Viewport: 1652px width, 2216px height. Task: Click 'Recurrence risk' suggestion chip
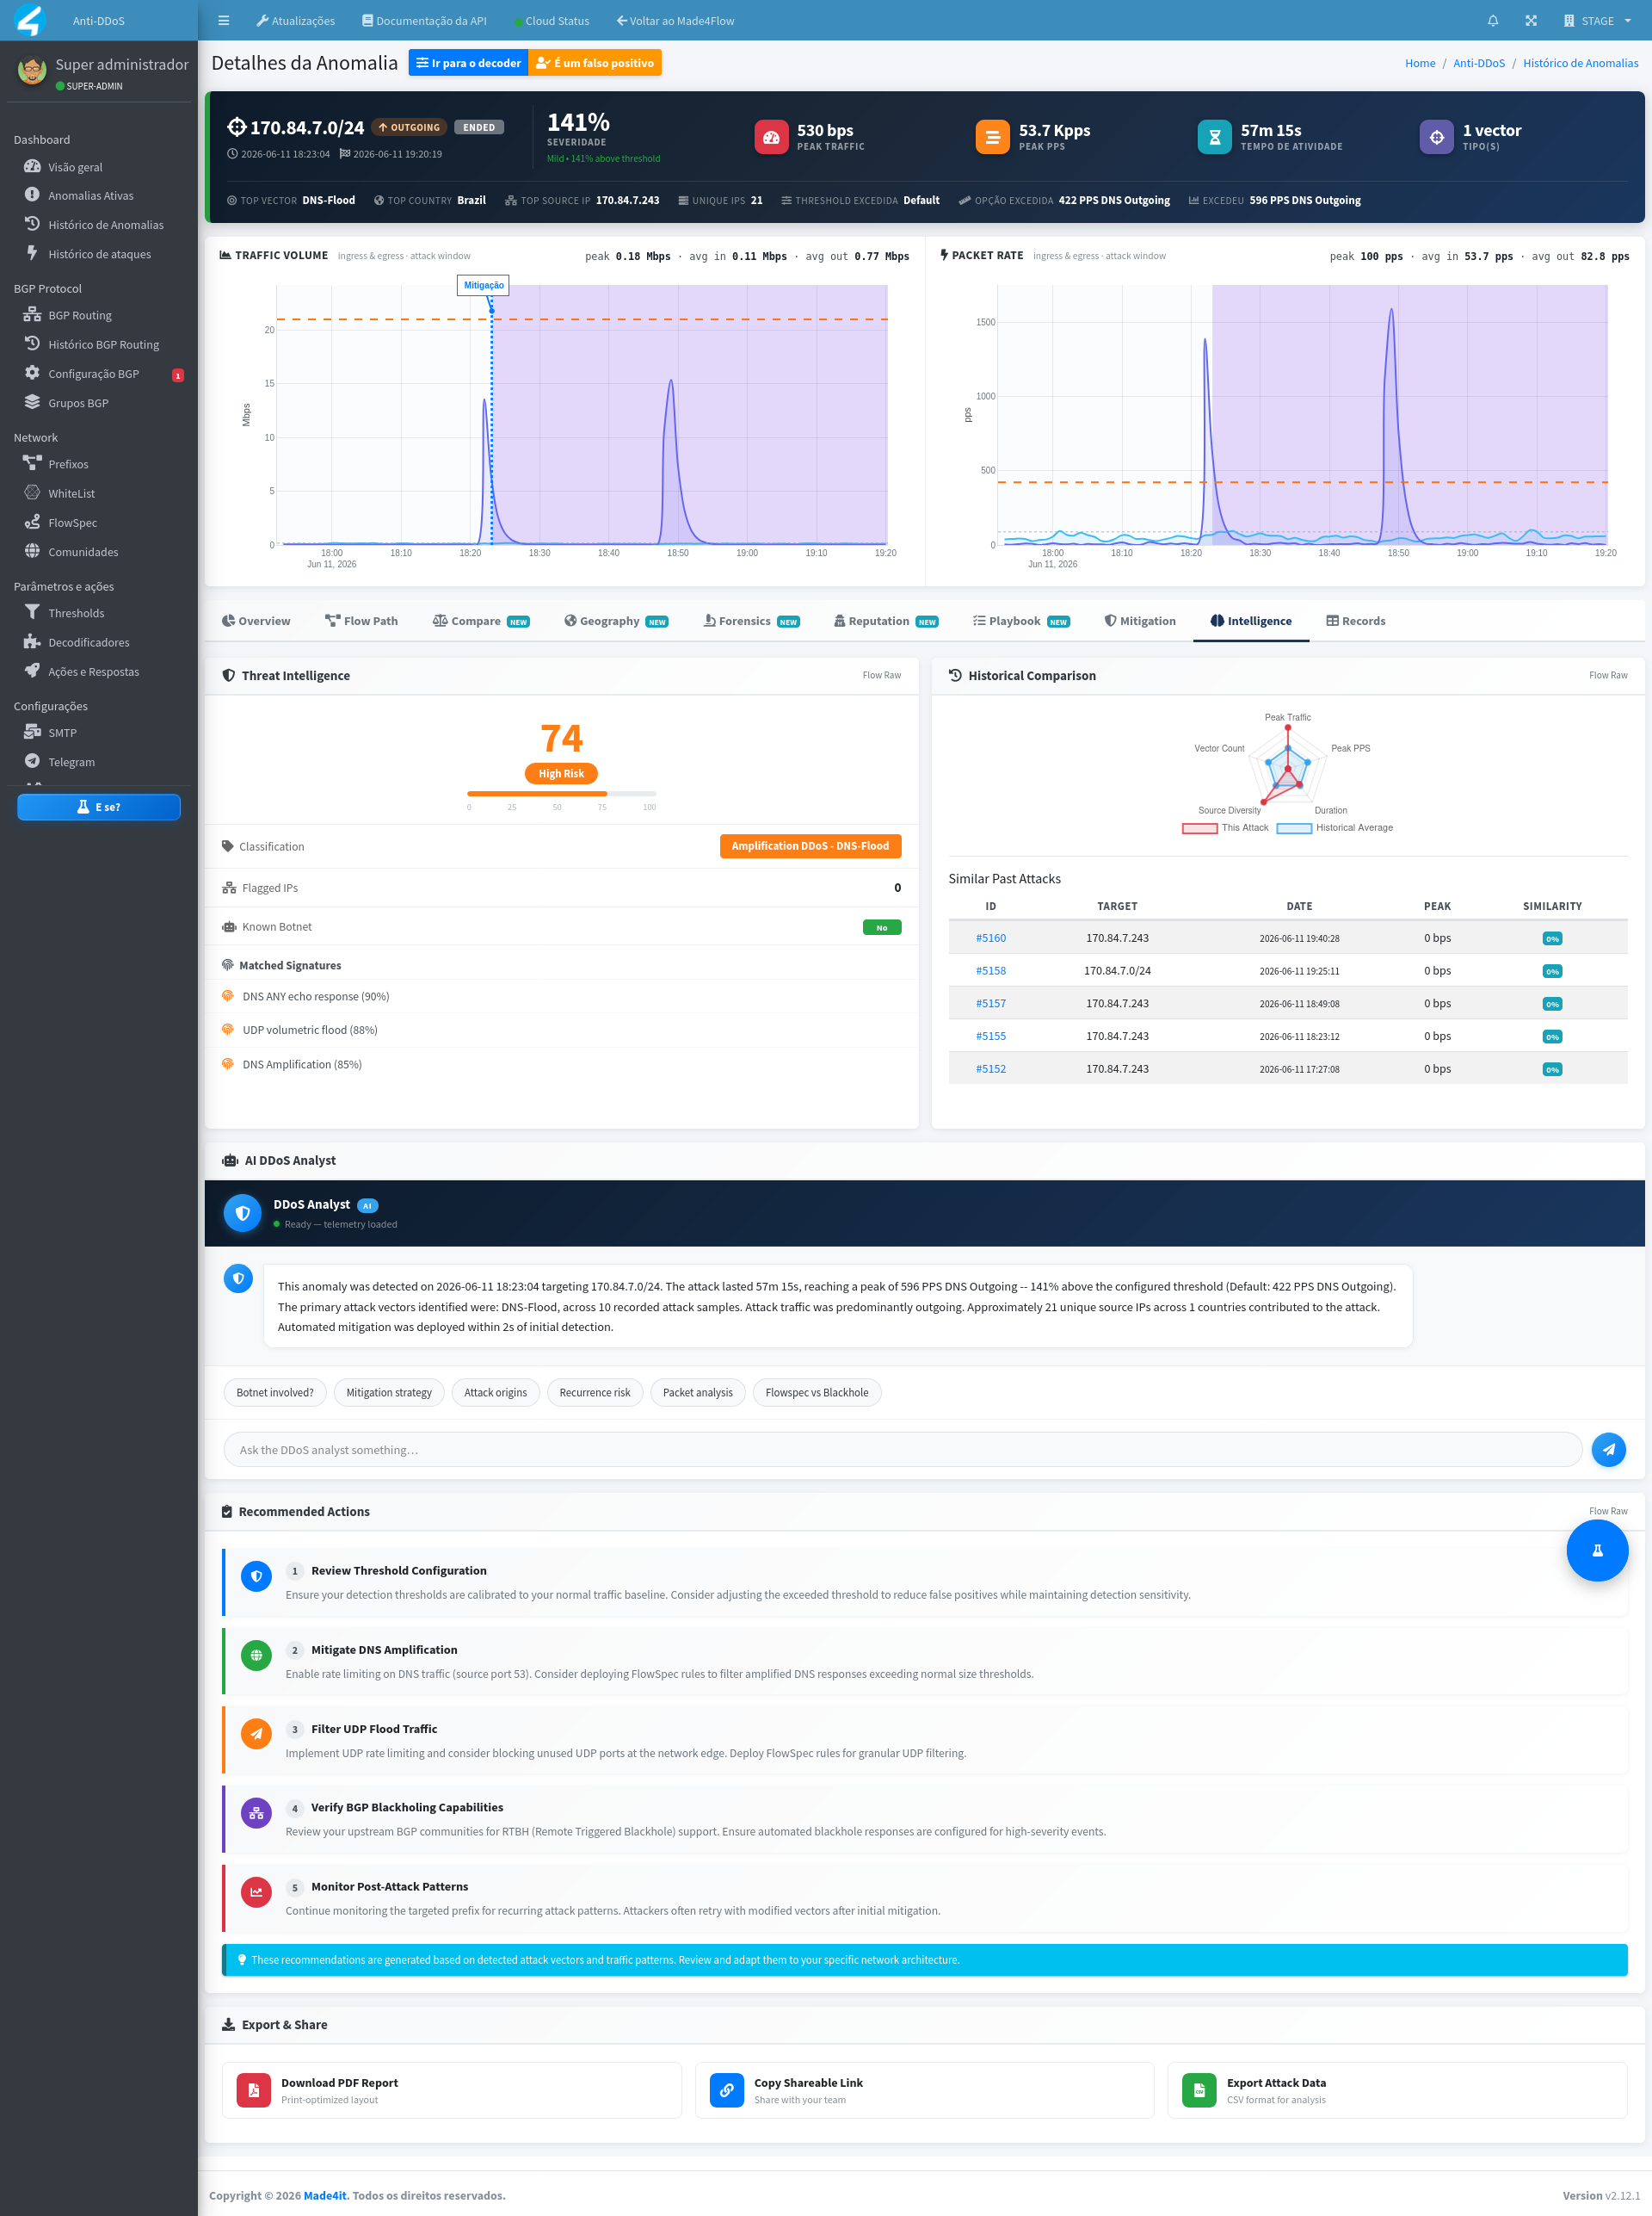tap(595, 1393)
